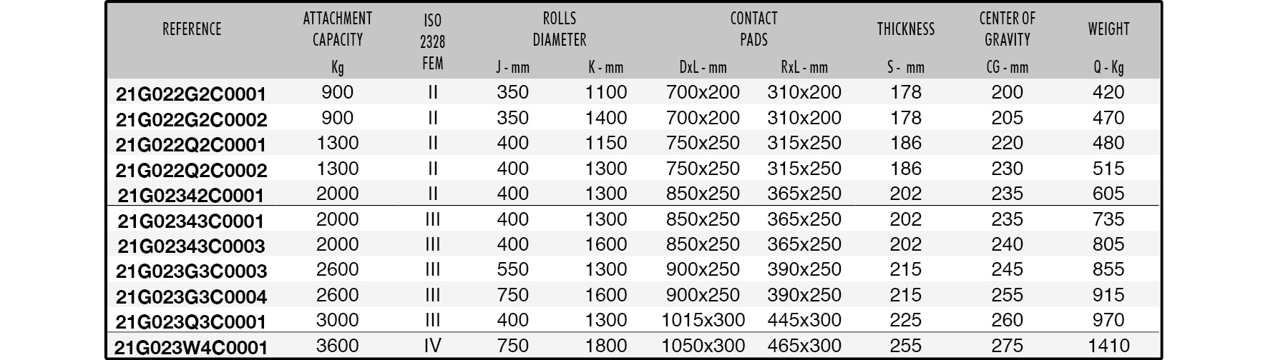Image resolution: width=1268 pixels, height=360 pixels.
Task: Click reference 21G023G3C0003
Action: [191, 271]
